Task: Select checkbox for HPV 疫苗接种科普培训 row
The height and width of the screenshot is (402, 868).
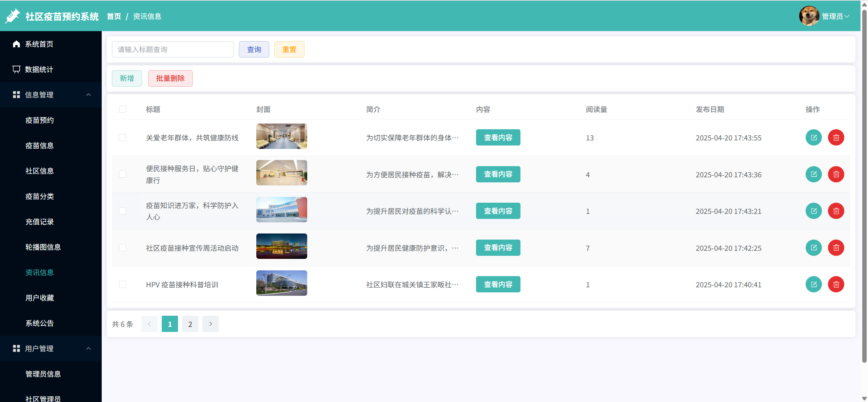Action: tap(122, 284)
